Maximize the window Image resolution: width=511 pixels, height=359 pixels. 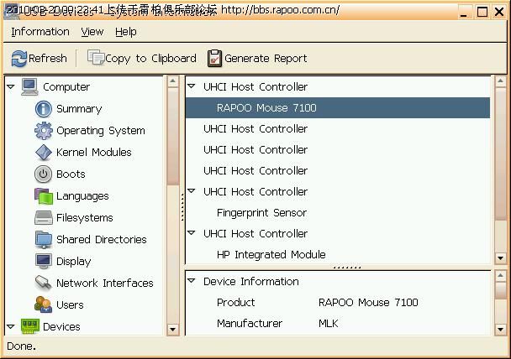click(x=482, y=12)
